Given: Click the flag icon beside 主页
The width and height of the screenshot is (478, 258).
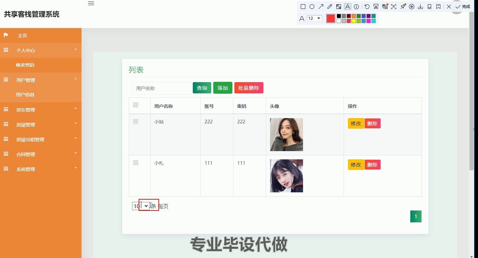Looking at the screenshot, I should (6, 35).
